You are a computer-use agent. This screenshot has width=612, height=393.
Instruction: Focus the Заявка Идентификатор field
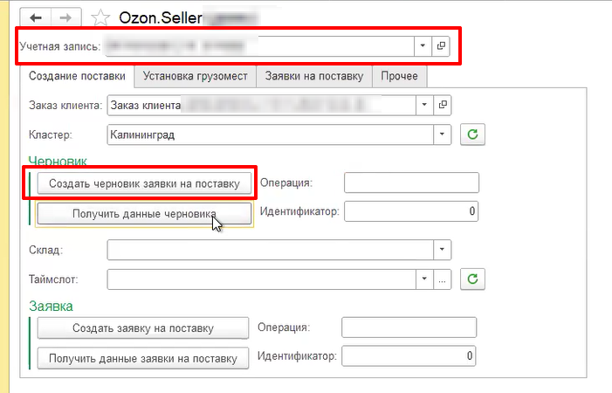coord(409,355)
